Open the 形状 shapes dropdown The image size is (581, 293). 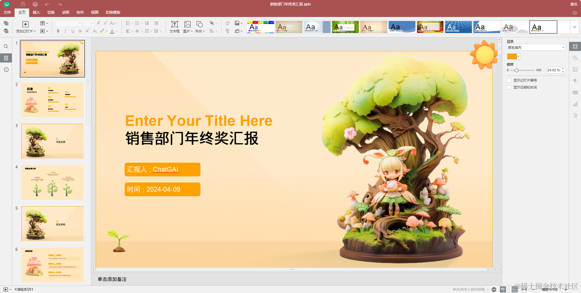[x=200, y=31]
